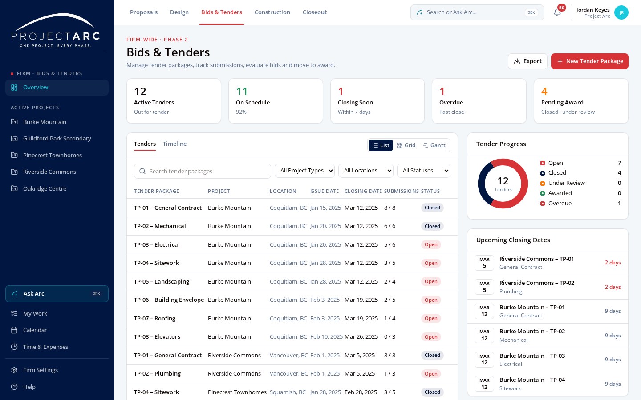
Task: Click the Help question mark icon
Action: point(14,387)
